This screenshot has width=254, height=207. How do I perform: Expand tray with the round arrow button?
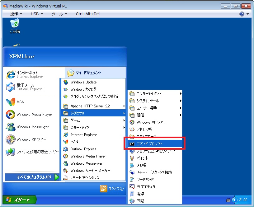(235, 200)
